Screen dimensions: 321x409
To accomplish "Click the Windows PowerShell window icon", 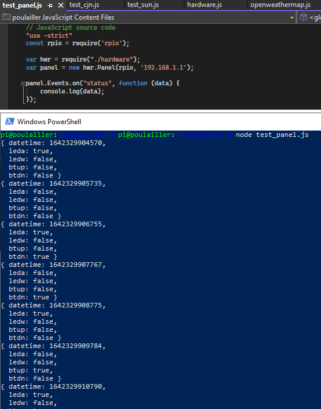I will click(10, 122).
